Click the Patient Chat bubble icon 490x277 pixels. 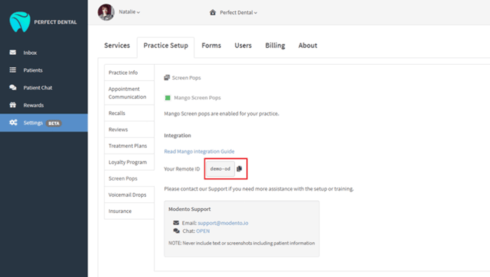13,87
